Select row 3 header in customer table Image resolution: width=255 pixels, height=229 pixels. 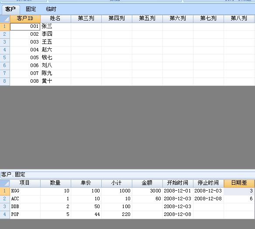5,42
